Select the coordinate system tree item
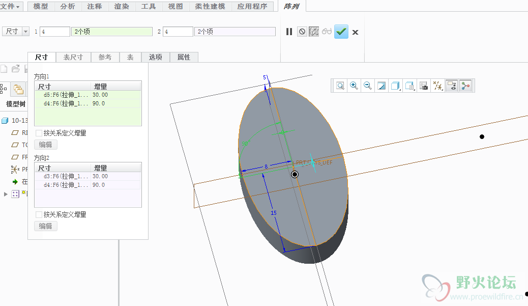 tap(19, 169)
